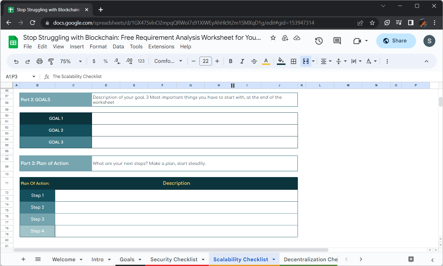443x266 pixels.
Task: Open the comments panel icon
Action: (337, 41)
